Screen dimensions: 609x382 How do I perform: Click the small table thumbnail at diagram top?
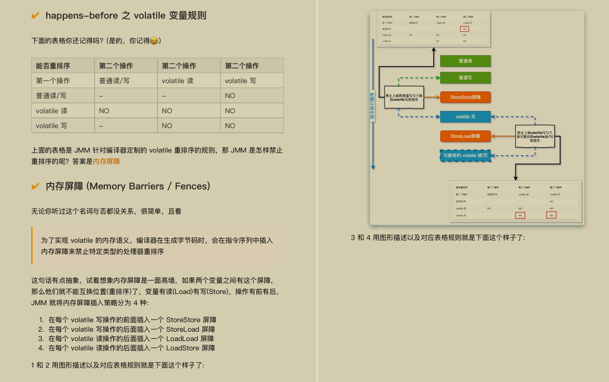point(434,29)
